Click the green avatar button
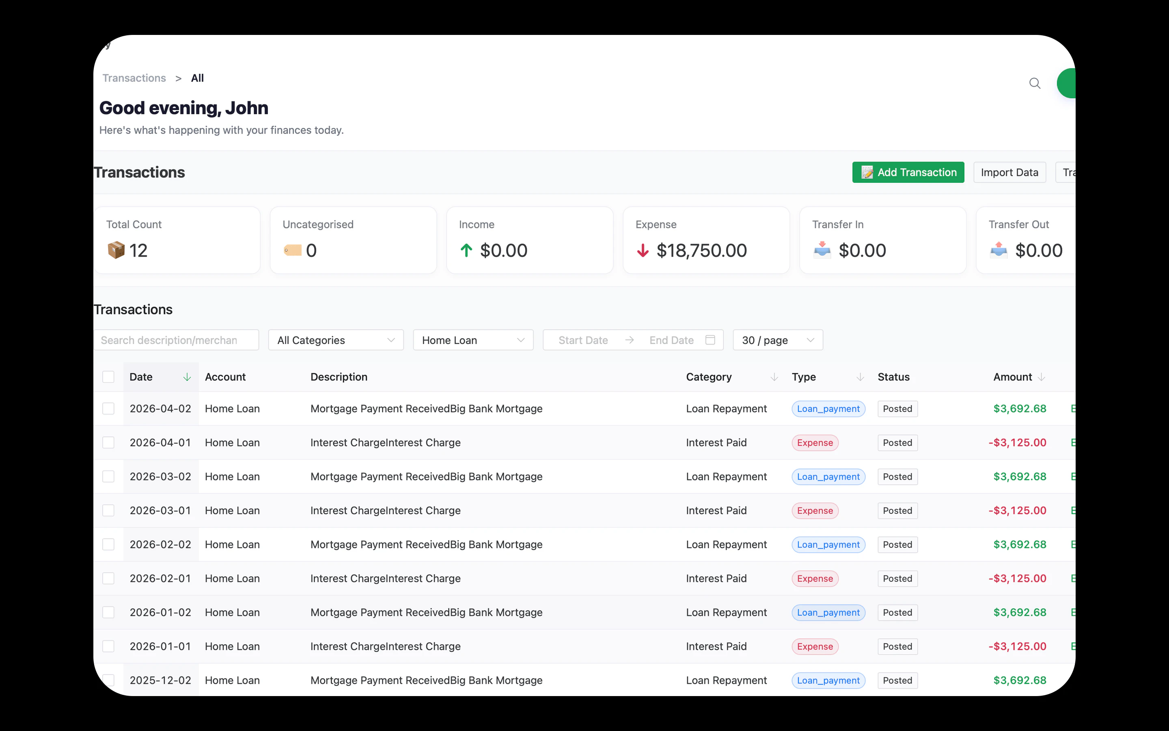The width and height of the screenshot is (1169, 731). 1067,83
